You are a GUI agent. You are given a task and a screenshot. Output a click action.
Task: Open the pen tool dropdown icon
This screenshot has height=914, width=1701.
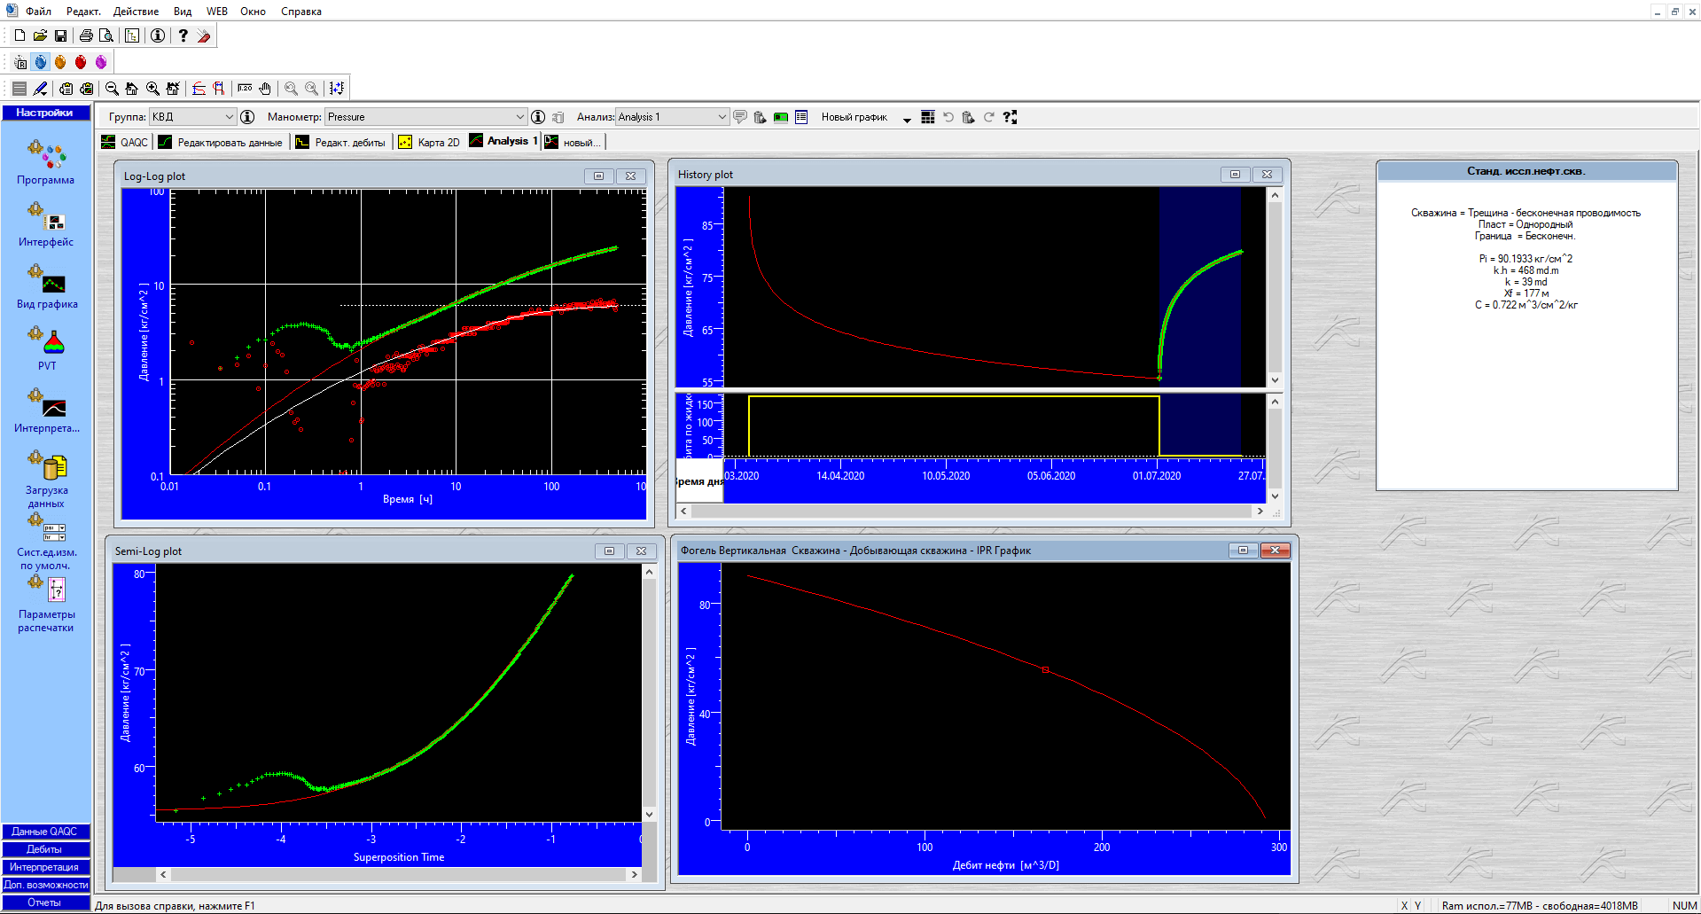point(40,89)
